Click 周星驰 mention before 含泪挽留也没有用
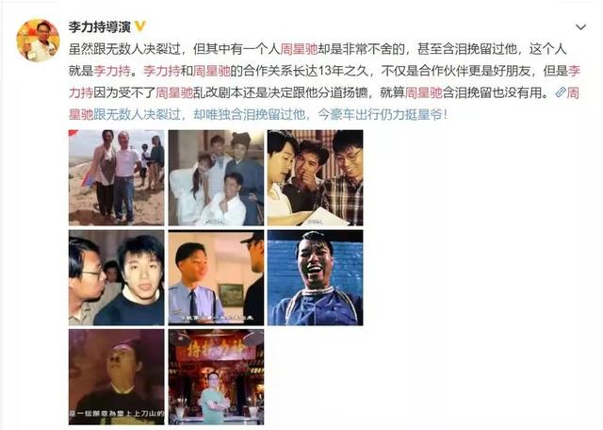Screen dimensions: 603x430 [x=424, y=92]
